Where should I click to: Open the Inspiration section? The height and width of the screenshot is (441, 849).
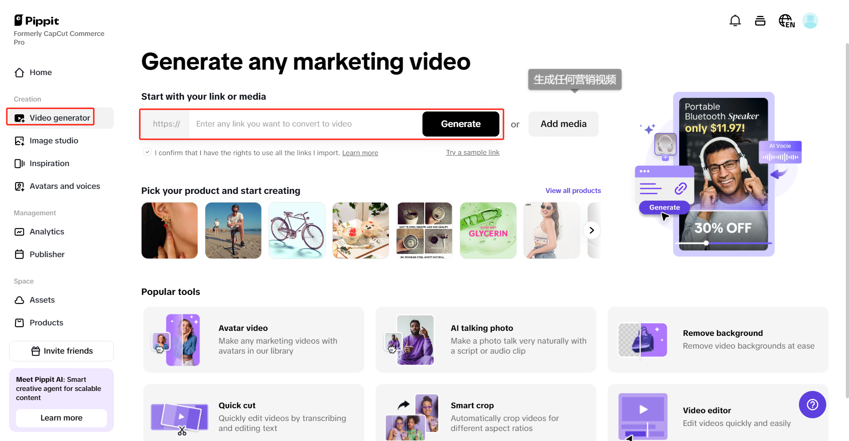coord(49,163)
